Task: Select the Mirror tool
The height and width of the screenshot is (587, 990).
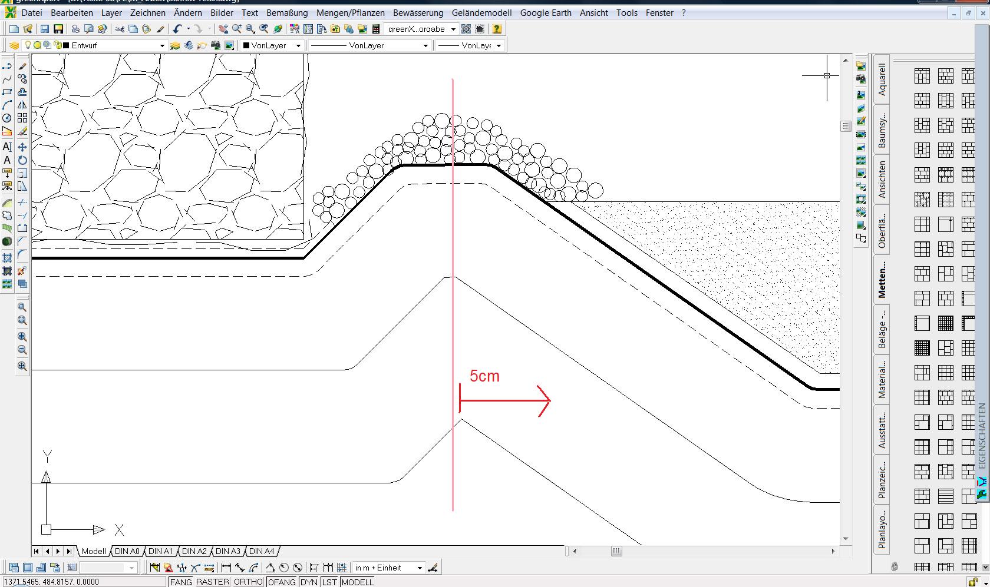Action: pos(22,105)
